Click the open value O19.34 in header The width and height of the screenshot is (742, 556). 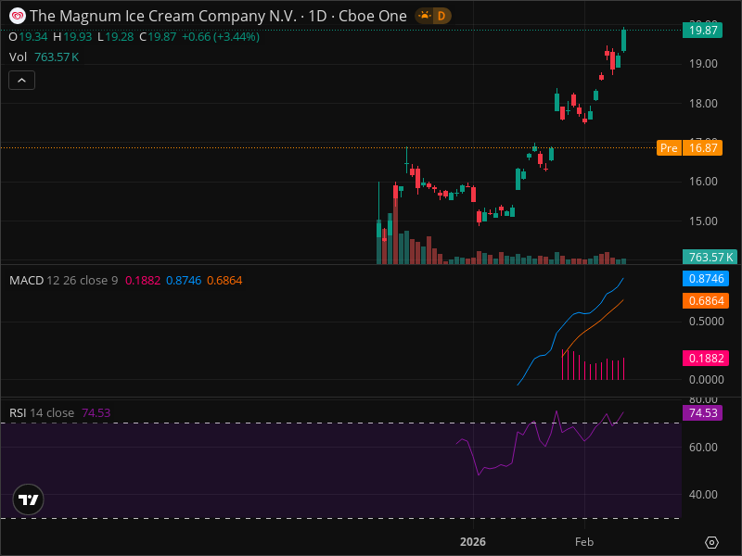pos(28,37)
